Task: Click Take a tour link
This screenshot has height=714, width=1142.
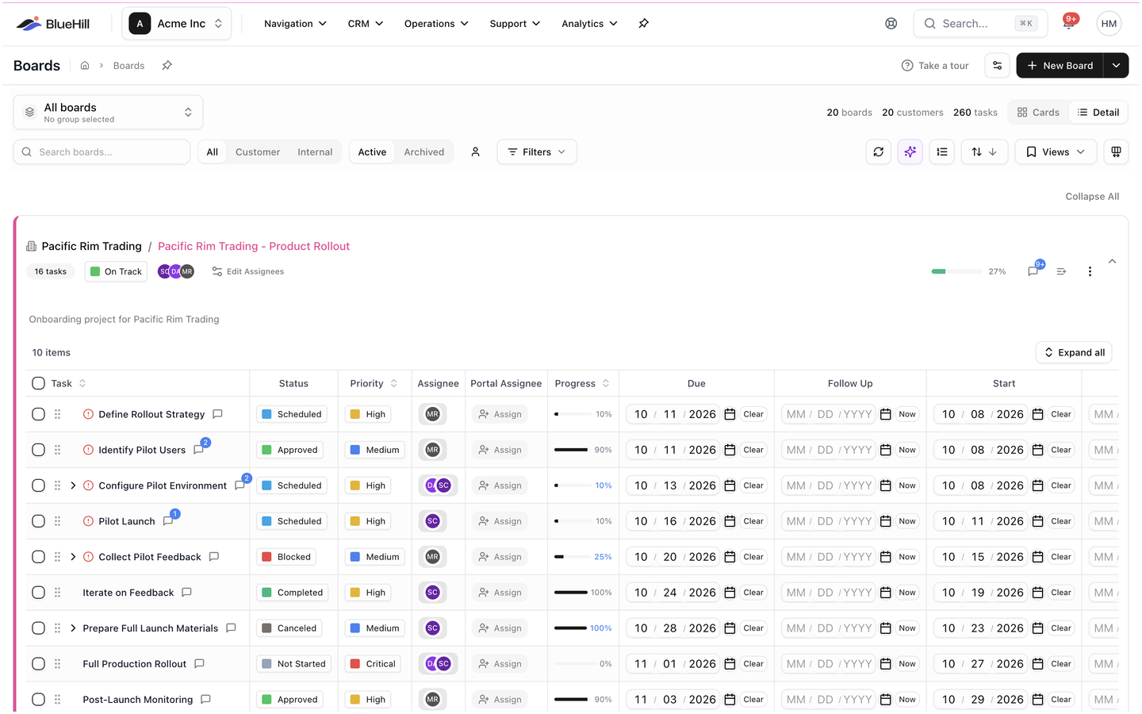Action: [x=935, y=66]
